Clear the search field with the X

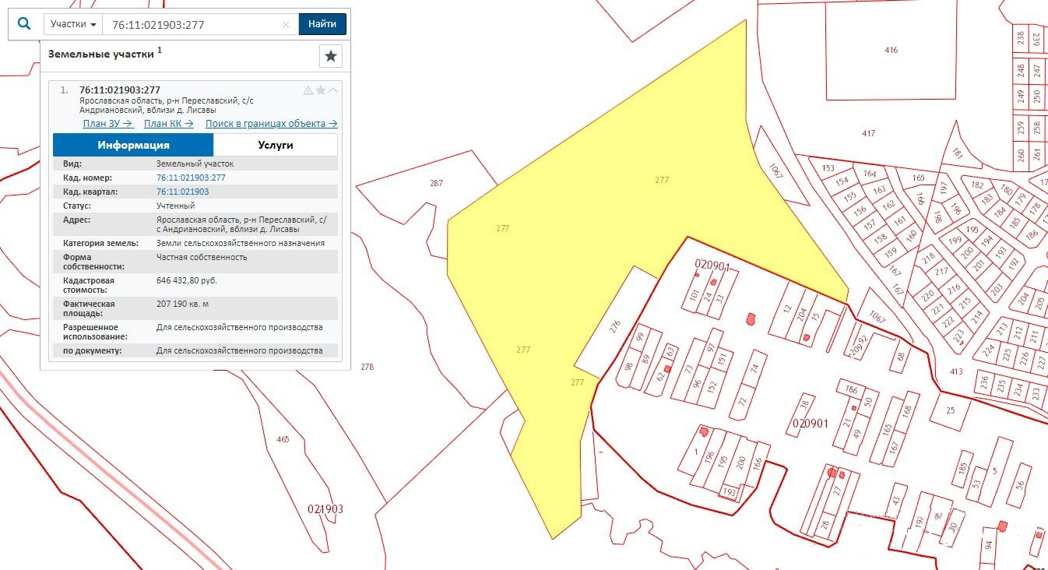[x=286, y=25]
